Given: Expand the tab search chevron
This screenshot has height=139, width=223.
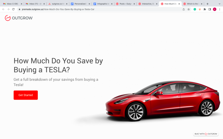Looking at the screenshot, I should point(220,4).
